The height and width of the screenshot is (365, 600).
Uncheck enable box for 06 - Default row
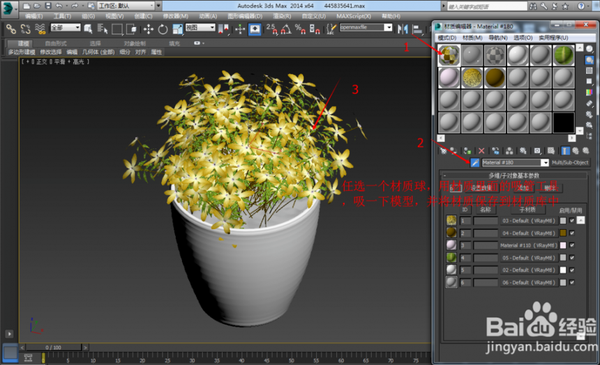[x=571, y=282]
